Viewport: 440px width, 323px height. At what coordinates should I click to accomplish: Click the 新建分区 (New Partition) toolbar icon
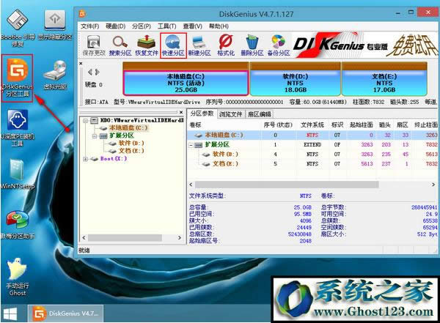200,44
